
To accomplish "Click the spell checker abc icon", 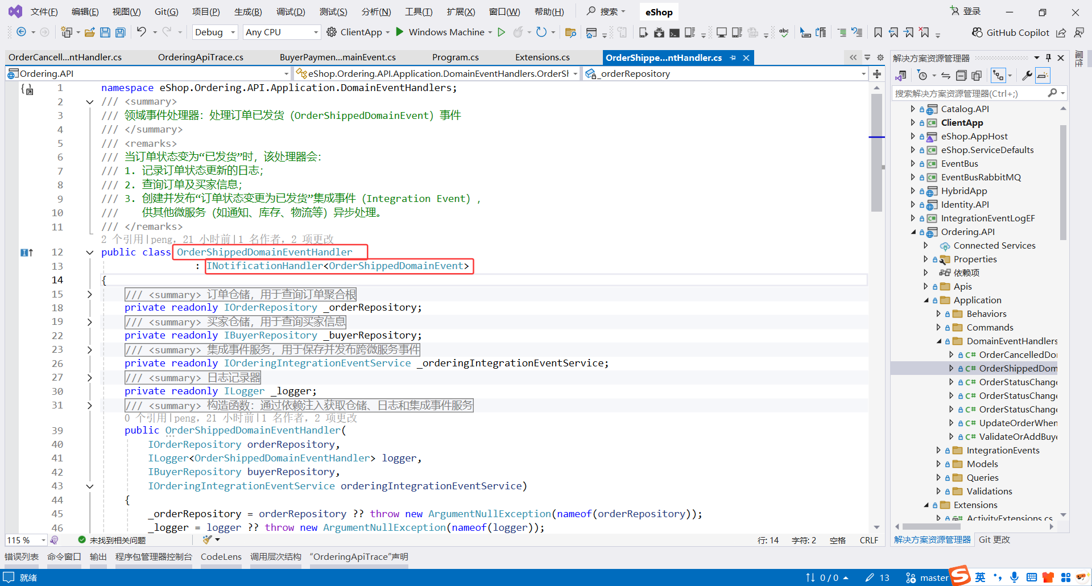I will (x=784, y=32).
